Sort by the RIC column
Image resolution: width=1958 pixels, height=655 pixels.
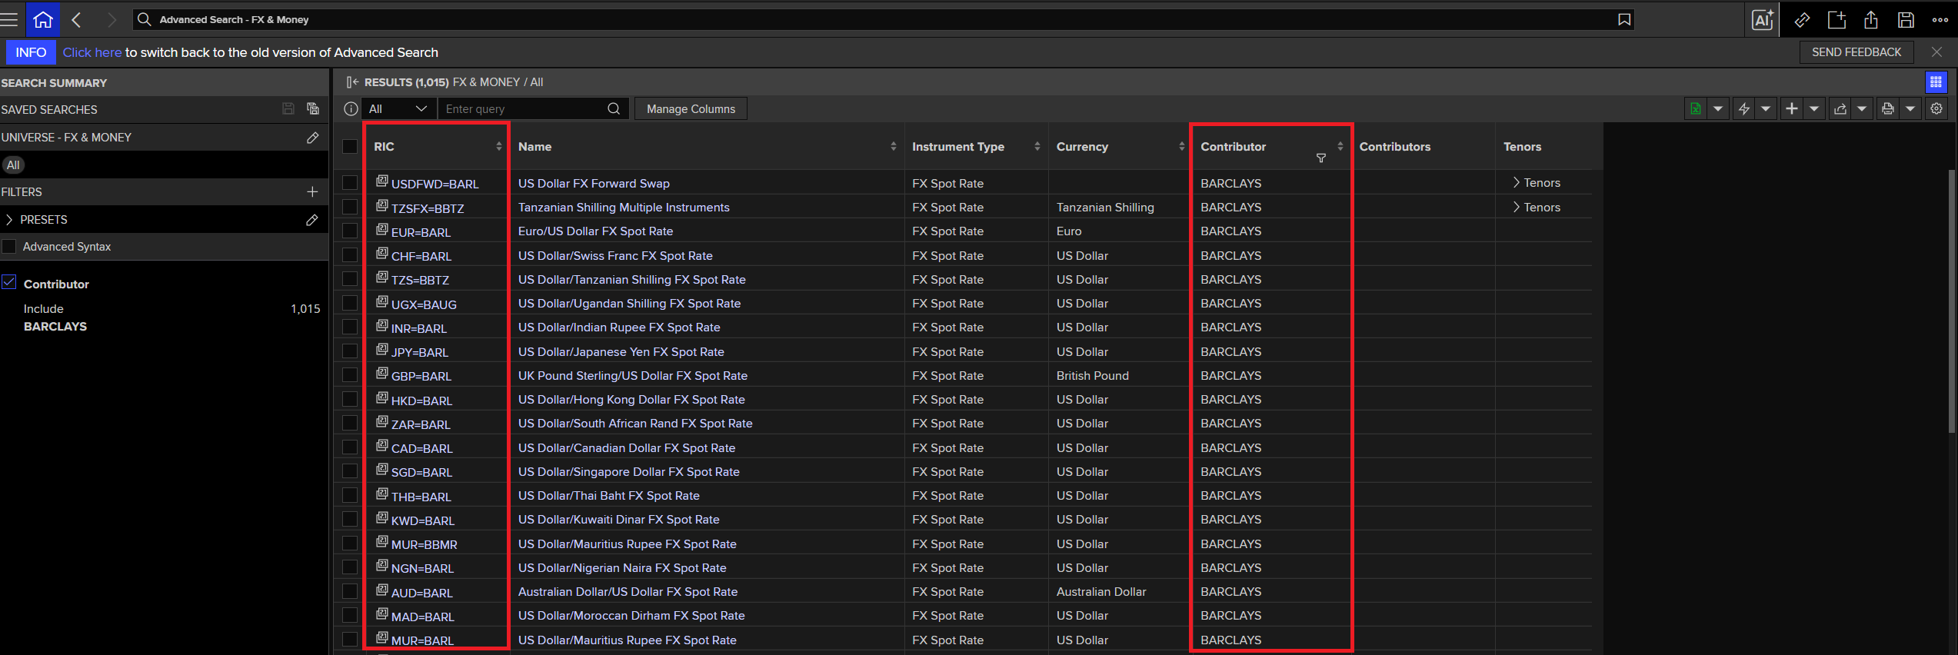498,147
